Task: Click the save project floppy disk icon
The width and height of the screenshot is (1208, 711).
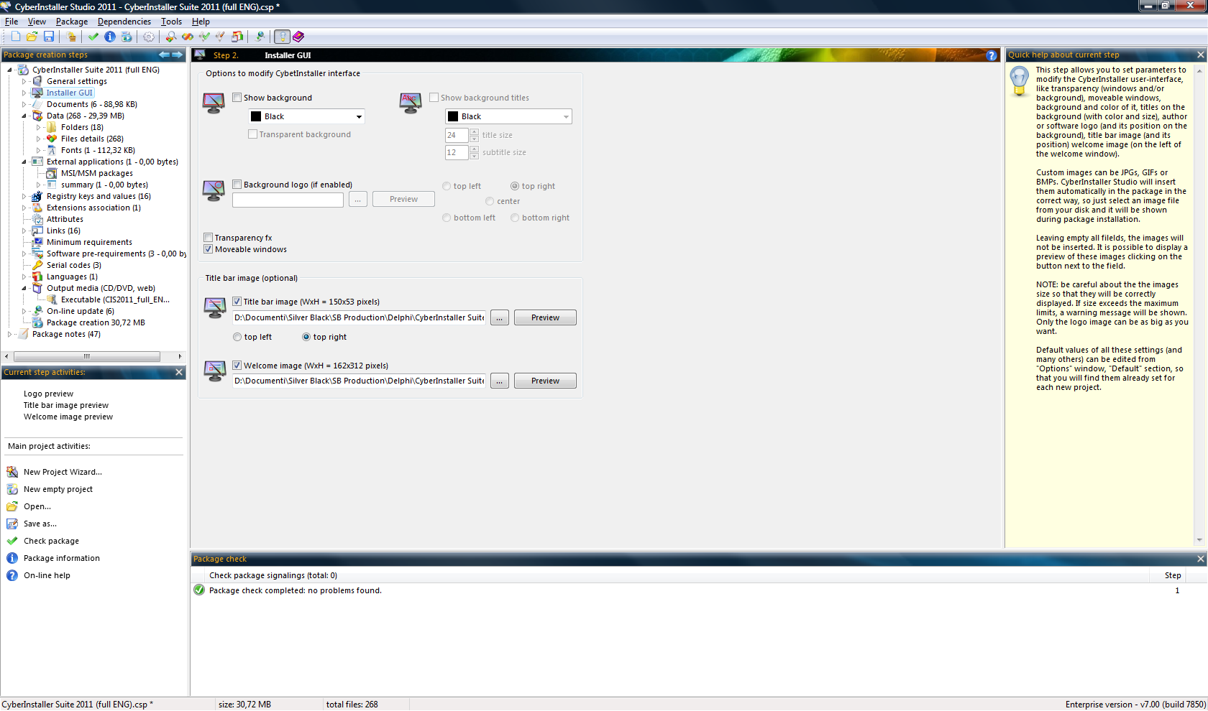Action: (49, 37)
